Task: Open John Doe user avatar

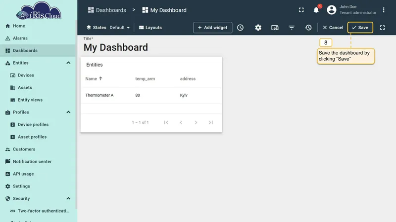Action: 332,10
